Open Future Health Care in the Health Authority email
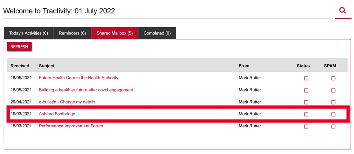The height and width of the screenshot is (154, 354). pos(79,78)
